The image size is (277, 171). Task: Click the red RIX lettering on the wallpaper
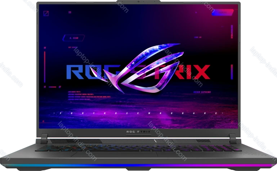191,72
